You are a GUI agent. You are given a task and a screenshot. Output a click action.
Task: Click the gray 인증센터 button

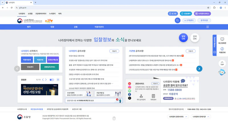(x=30, y=67)
